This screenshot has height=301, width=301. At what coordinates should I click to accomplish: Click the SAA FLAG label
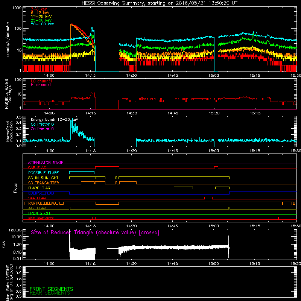pos(37,198)
